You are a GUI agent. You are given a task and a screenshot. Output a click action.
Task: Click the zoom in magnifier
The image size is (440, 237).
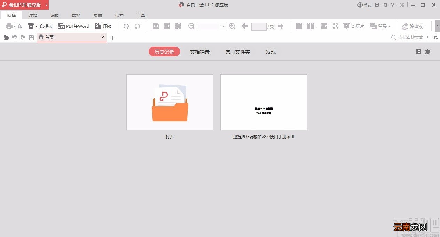click(232, 26)
